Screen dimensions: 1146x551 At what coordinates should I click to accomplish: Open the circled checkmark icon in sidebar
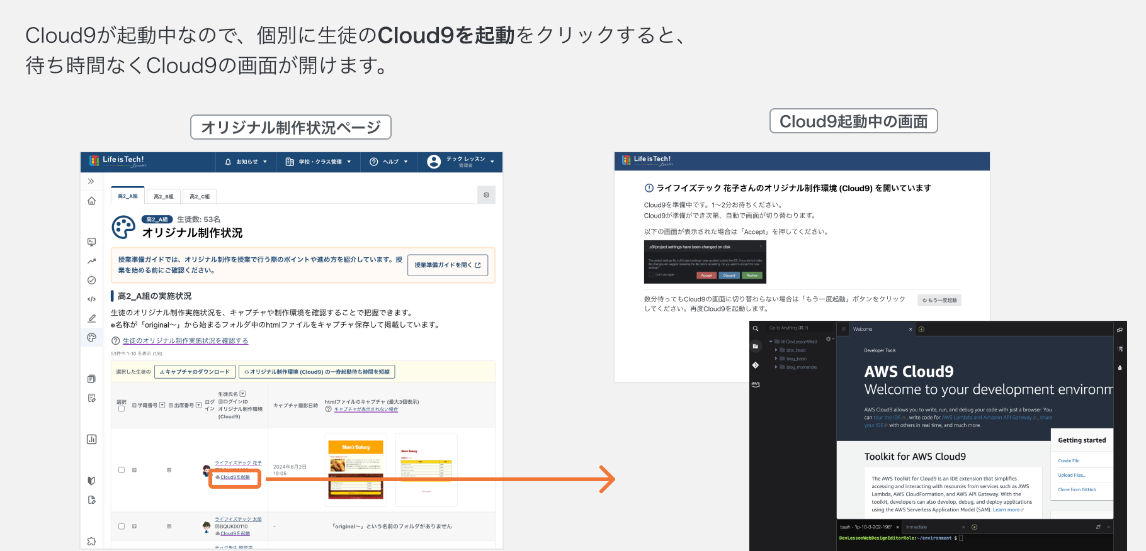pyautogui.click(x=91, y=280)
